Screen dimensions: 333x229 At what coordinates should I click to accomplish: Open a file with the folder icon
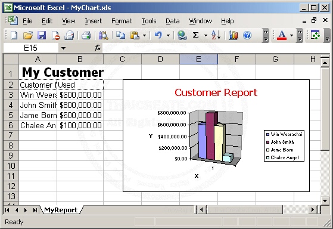pos(28,35)
